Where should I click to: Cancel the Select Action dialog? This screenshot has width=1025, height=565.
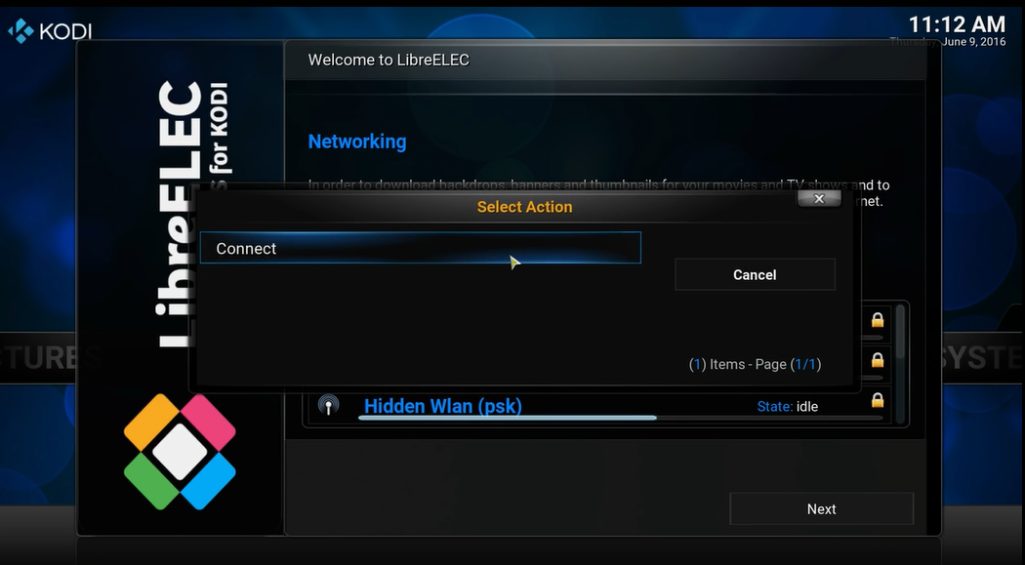[755, 274]
